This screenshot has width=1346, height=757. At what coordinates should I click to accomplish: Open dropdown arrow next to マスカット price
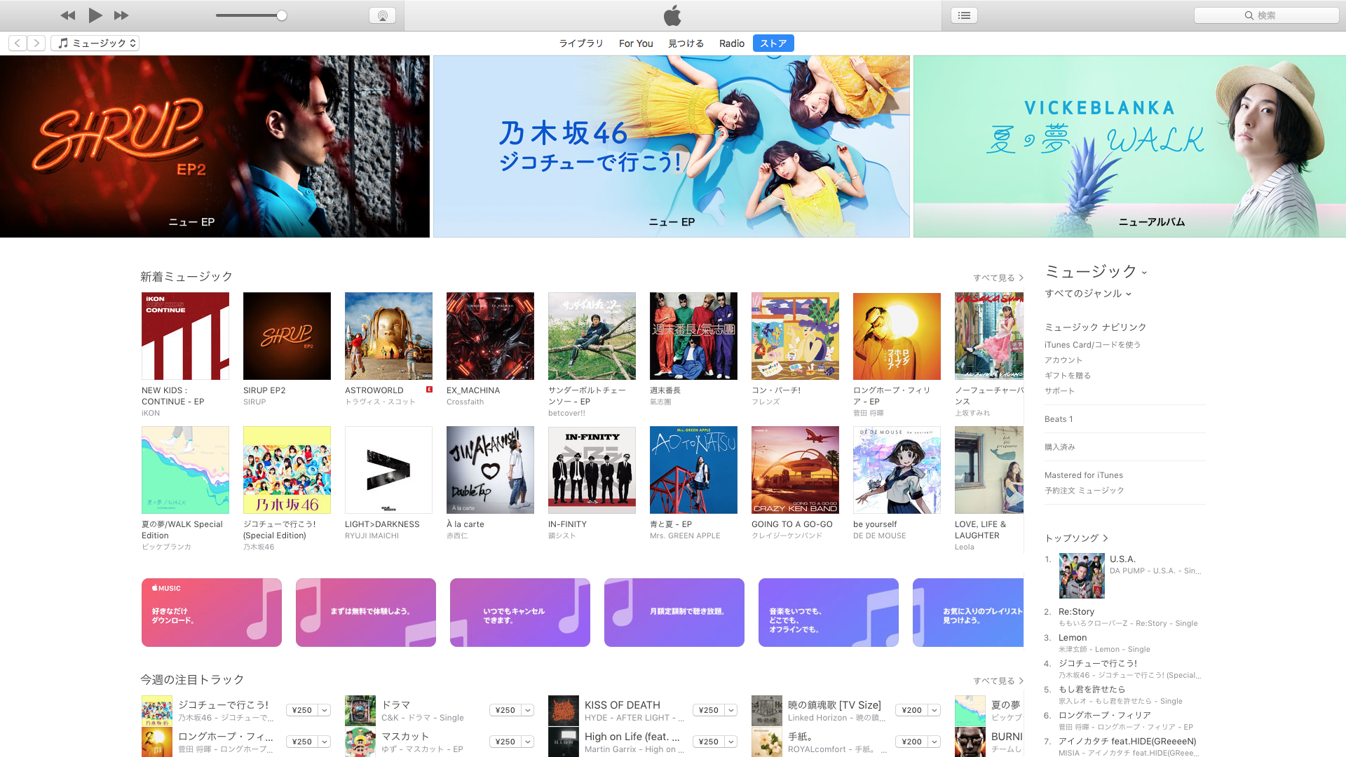tap(528, 742)
